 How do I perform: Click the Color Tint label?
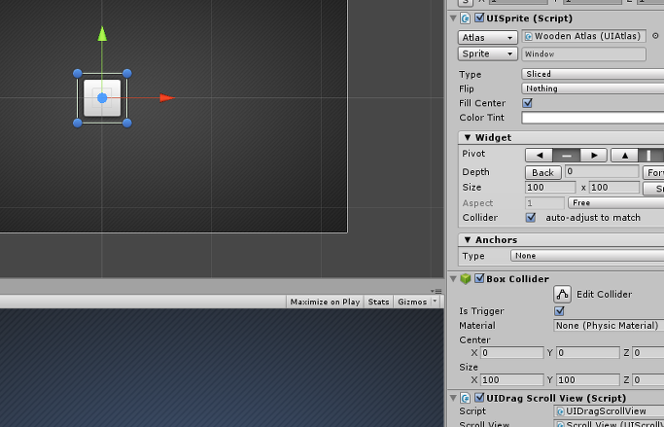click(x=481, y=118)
